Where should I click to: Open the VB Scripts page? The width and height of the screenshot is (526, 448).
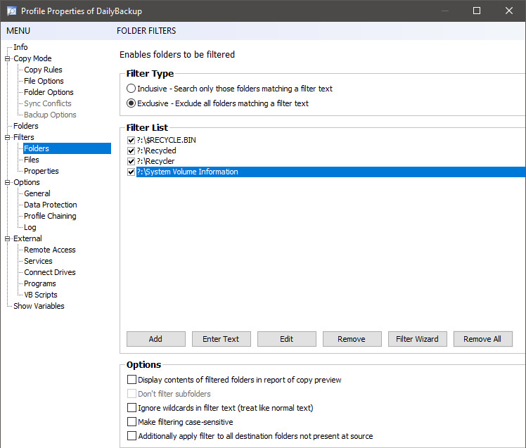pyautogui.click(x=40, y=295)
